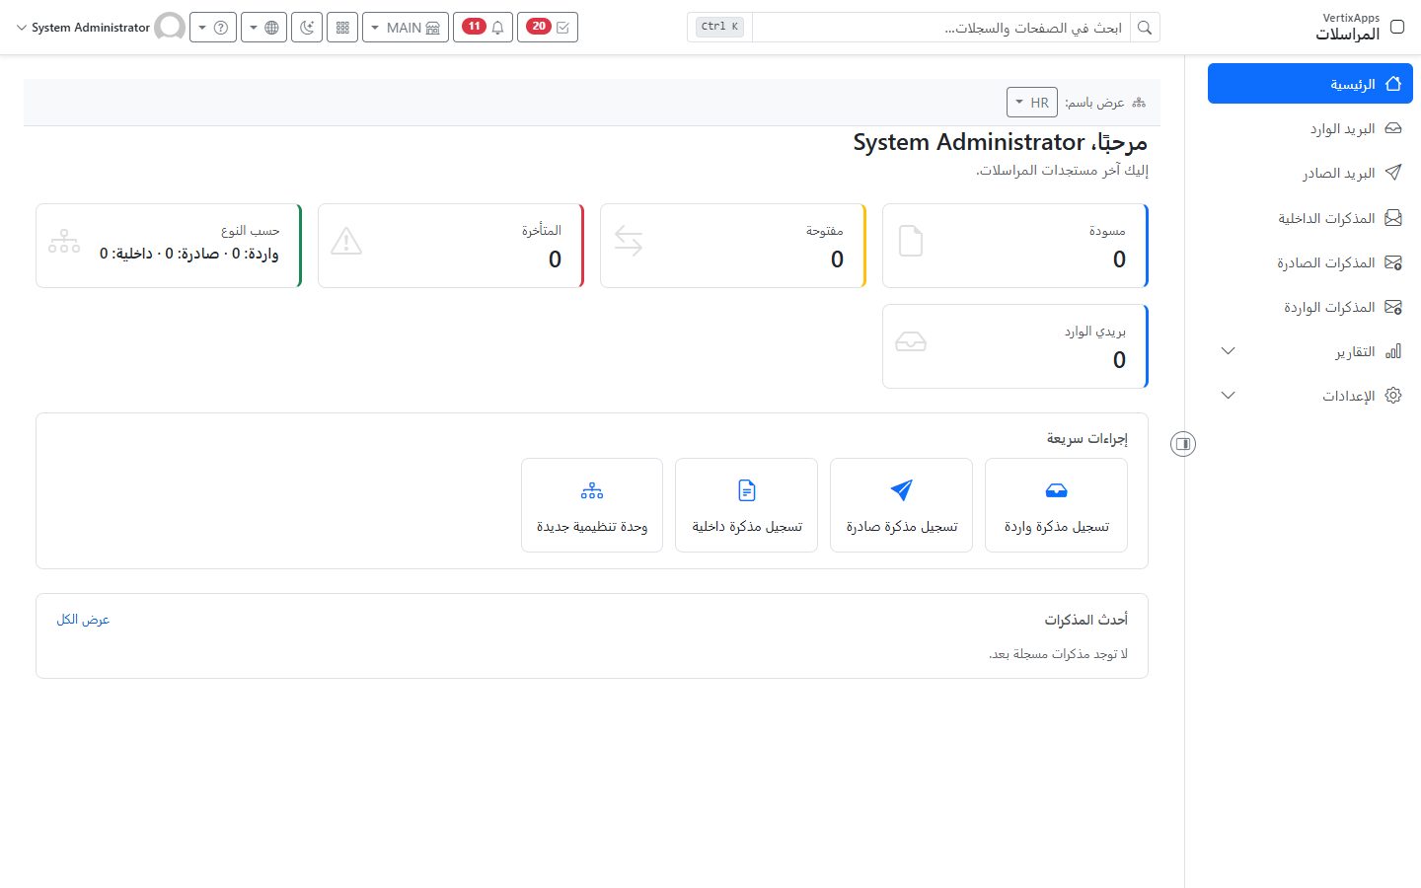
Task: Click the search magnifier icon
Action: 1145,28
